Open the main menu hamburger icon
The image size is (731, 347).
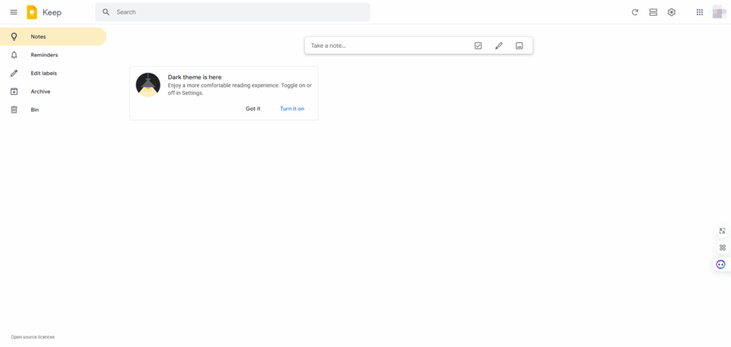(14, 12)
